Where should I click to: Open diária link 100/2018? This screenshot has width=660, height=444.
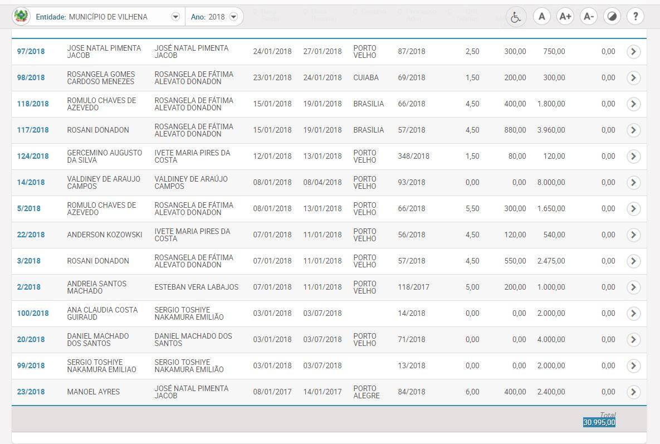click(33, 313)
